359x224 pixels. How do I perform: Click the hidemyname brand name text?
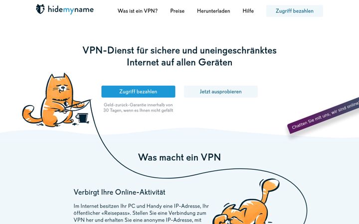(70, 9)
